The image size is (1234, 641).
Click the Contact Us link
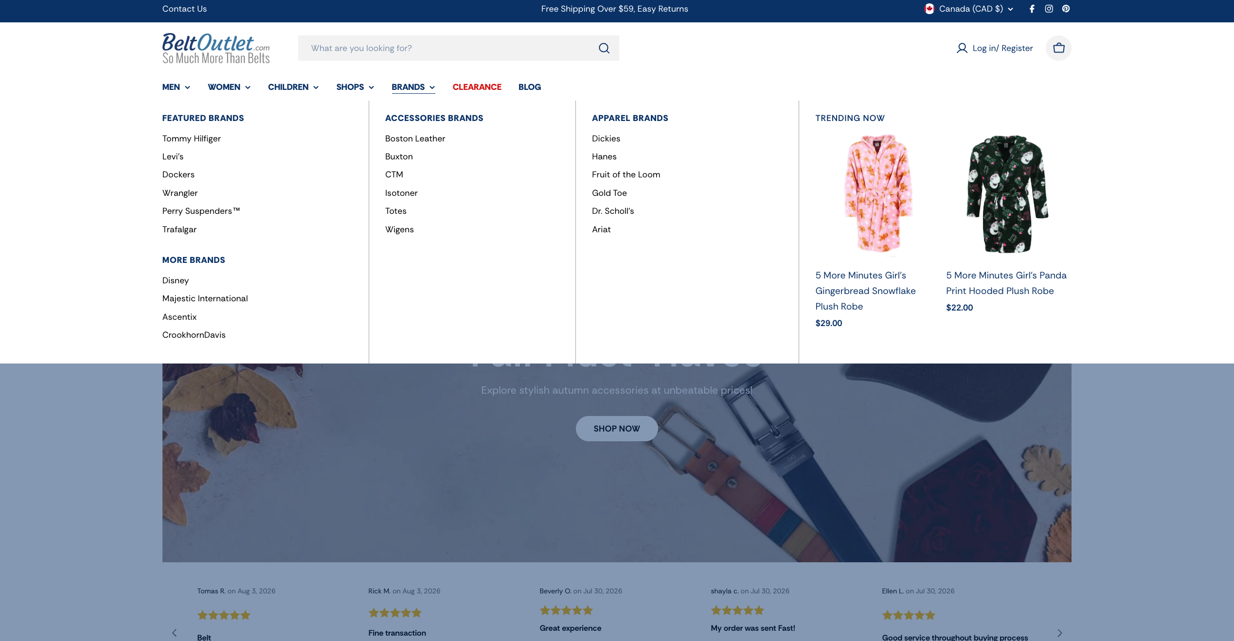(x=184, y=9)
